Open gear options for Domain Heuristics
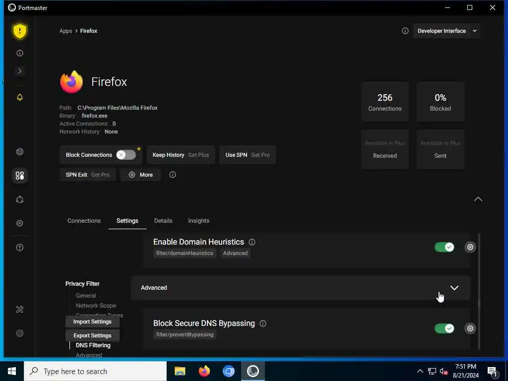This screenshot has width=508, height=381. (470, 247)
